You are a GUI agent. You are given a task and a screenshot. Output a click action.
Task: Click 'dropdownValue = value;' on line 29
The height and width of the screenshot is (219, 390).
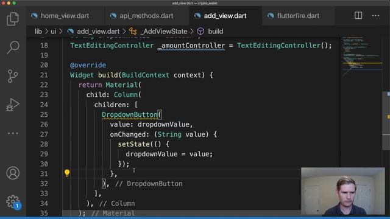169,154
